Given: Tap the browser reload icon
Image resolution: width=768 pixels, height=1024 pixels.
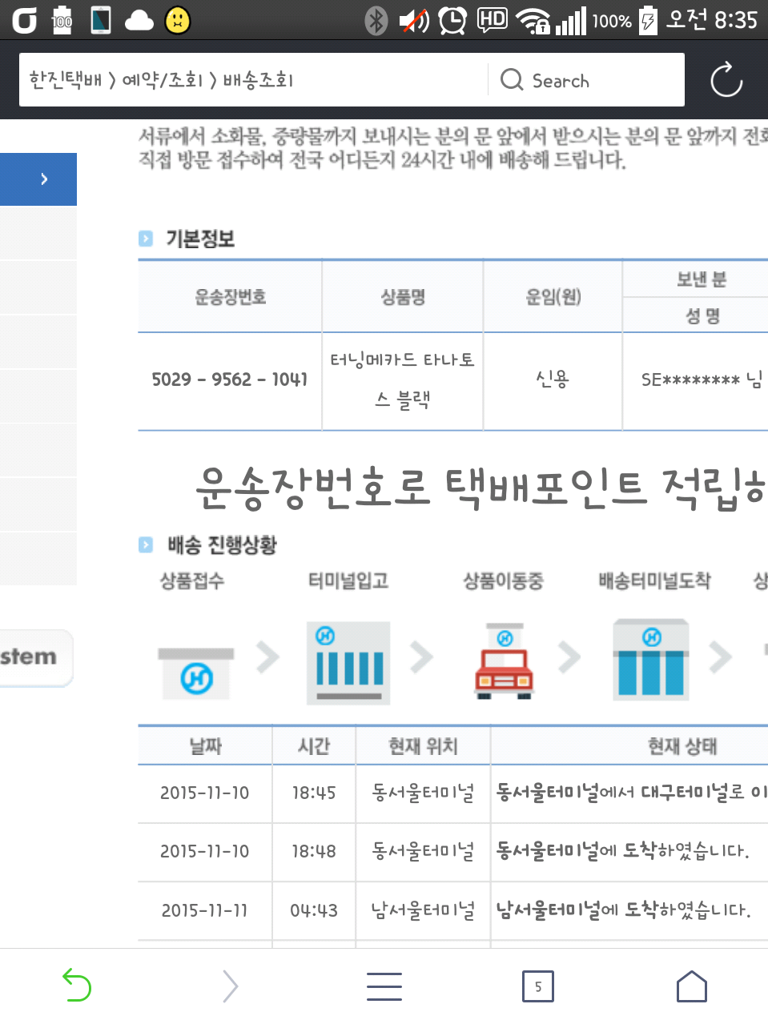Looking at the screenshot, I should [x=726, y=79].
